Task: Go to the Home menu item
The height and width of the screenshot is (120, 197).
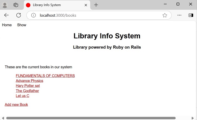Action: [x=7, y=25]
